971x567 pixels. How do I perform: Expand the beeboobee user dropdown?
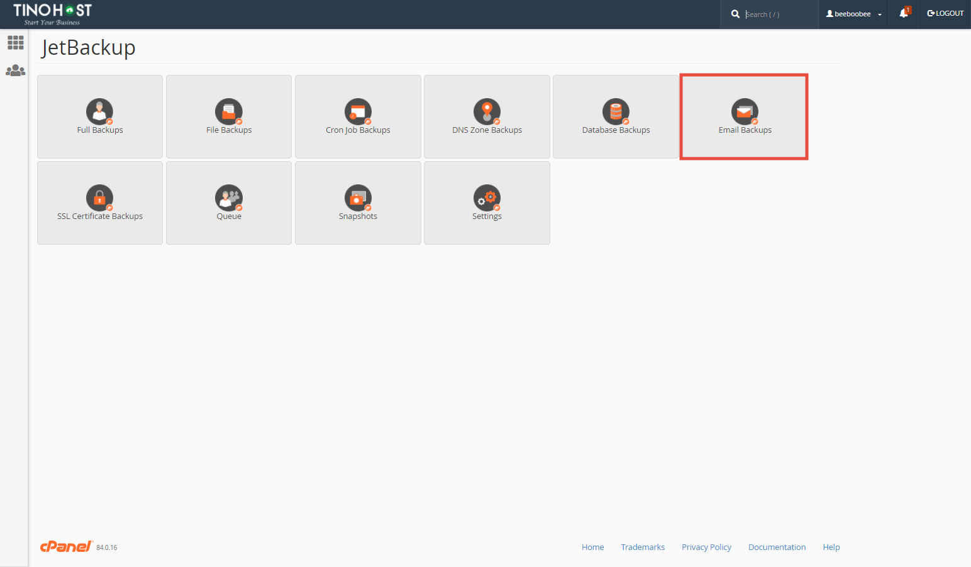pyautogui.click(x=853, y=14)
